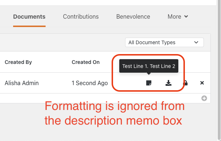The image size is (221, 141).
Task: Click the 1 Second Ago timestamp
Action: tap(90, 83)
